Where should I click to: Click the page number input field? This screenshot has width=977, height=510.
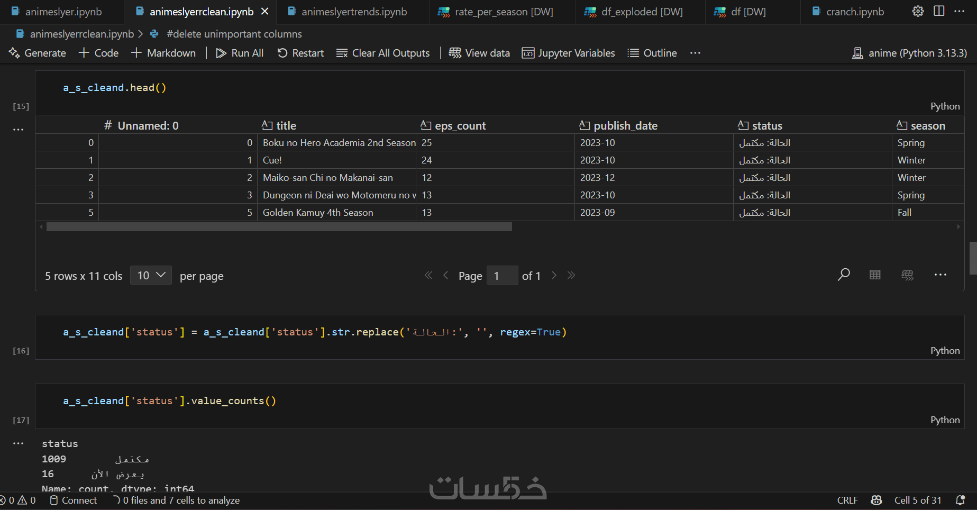tap(501, 276)
